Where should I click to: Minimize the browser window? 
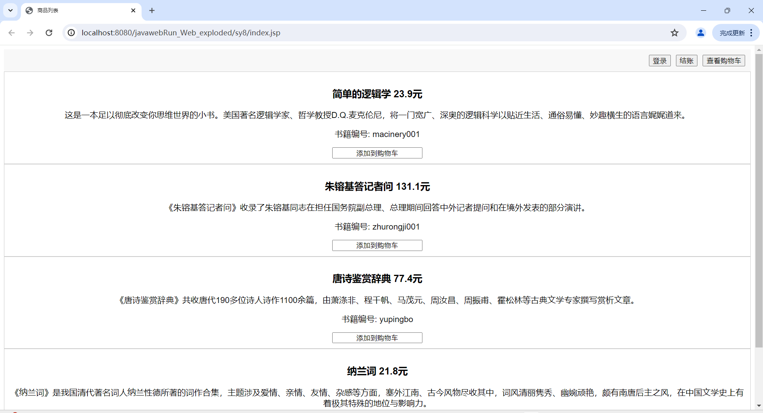point(703,10)
